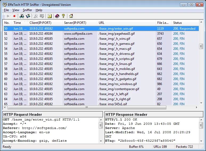Select /base_img/_h_mobiles.gif URL

tap(117, 69)
